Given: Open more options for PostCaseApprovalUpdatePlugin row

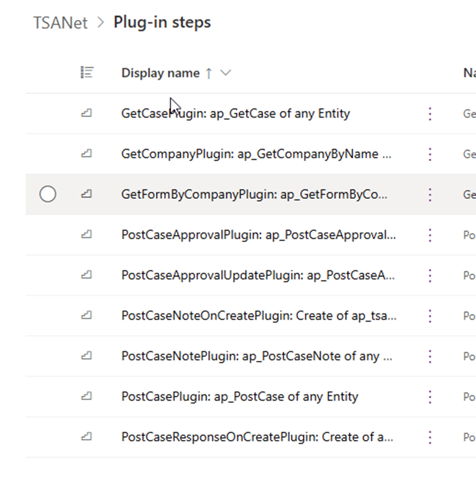Looking at the screenshot, I should coord(430,275).
